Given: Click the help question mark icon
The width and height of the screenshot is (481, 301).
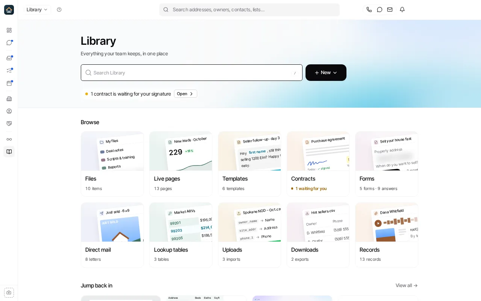Looking at the screenshot, I should point(59,10).
